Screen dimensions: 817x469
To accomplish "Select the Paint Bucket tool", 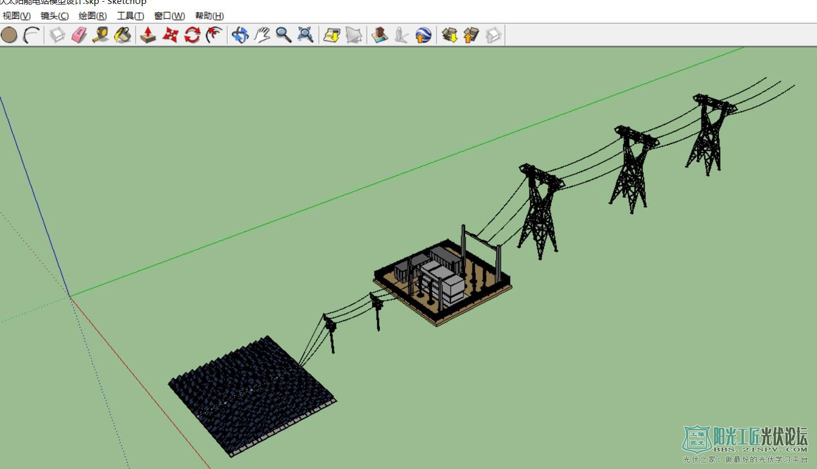I will point(122,35).
